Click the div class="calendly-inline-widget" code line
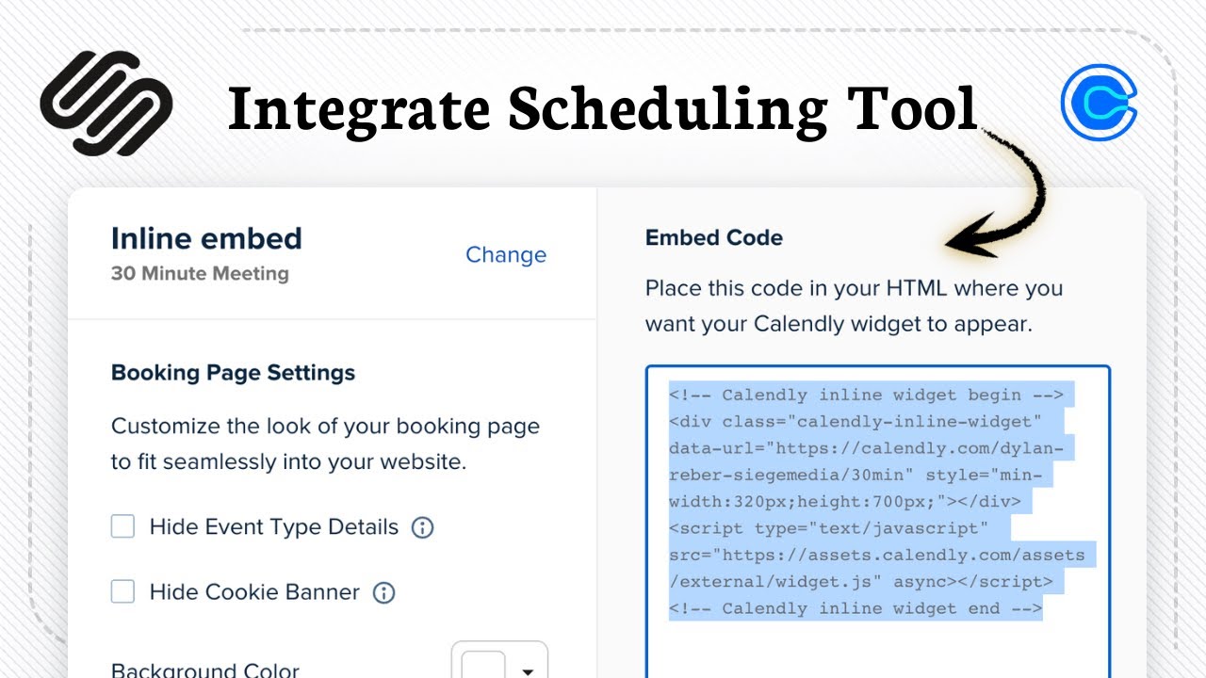Image resolution: width=1206 pixels, height=678 pixels. [x=856, y=421]
